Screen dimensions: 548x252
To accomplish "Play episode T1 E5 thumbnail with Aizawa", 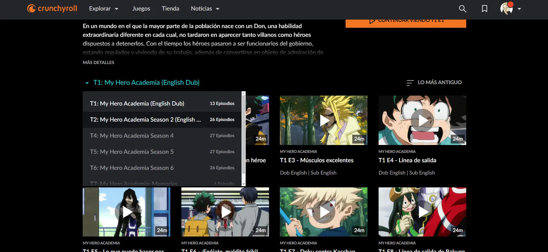I will (x=126, y=212).
